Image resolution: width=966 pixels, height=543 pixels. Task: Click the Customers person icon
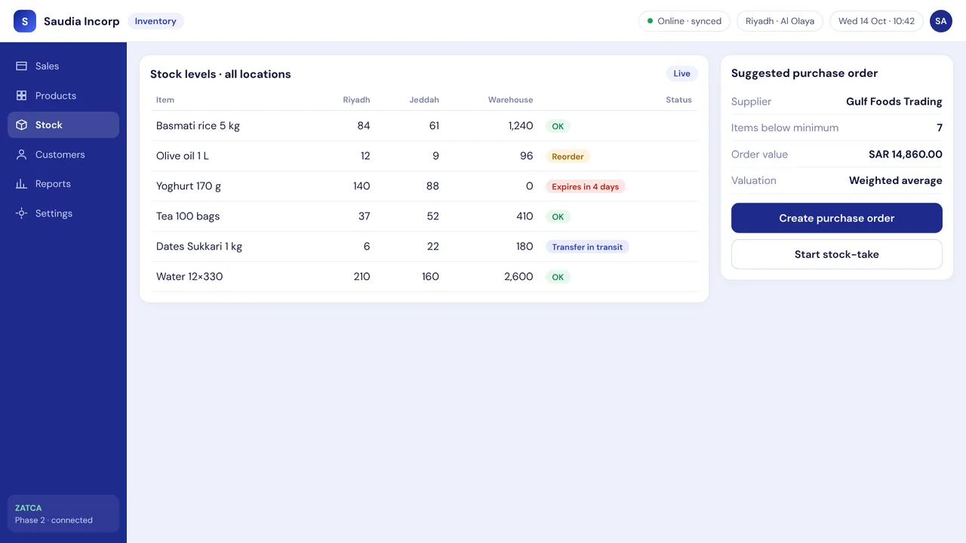[21, 155]
